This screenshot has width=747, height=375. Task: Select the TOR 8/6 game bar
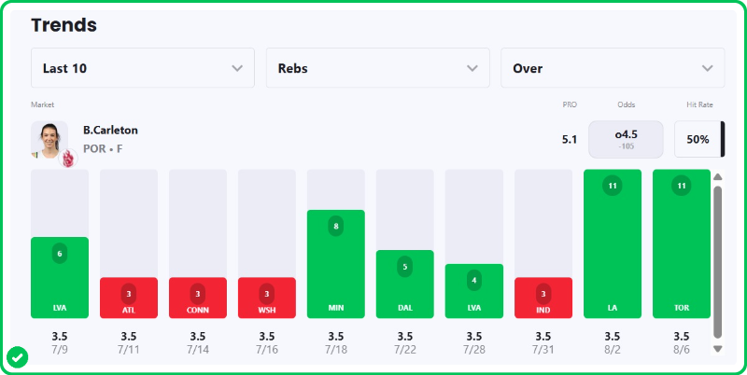point(682,243)
